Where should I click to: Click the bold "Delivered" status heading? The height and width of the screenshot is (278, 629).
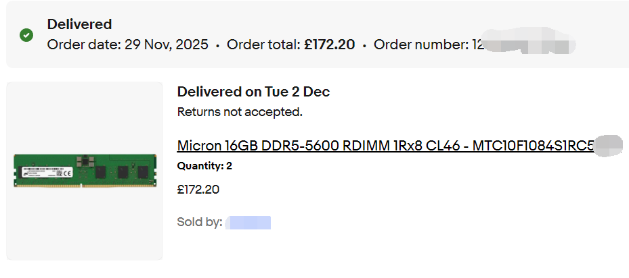[79, 24]
